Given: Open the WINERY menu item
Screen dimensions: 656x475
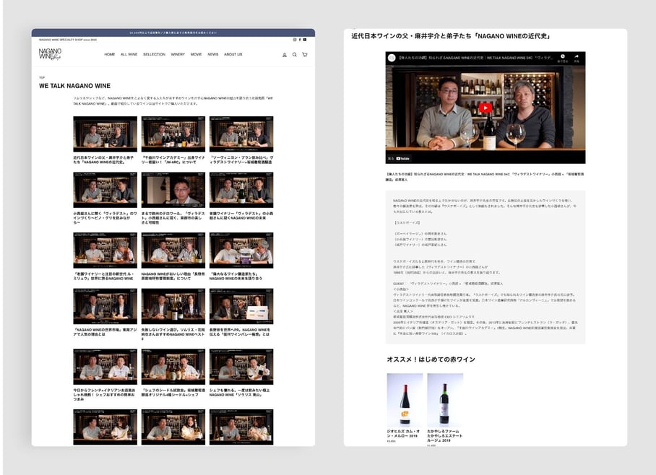Looking at the screenshot, I should (x=178, y=54).
